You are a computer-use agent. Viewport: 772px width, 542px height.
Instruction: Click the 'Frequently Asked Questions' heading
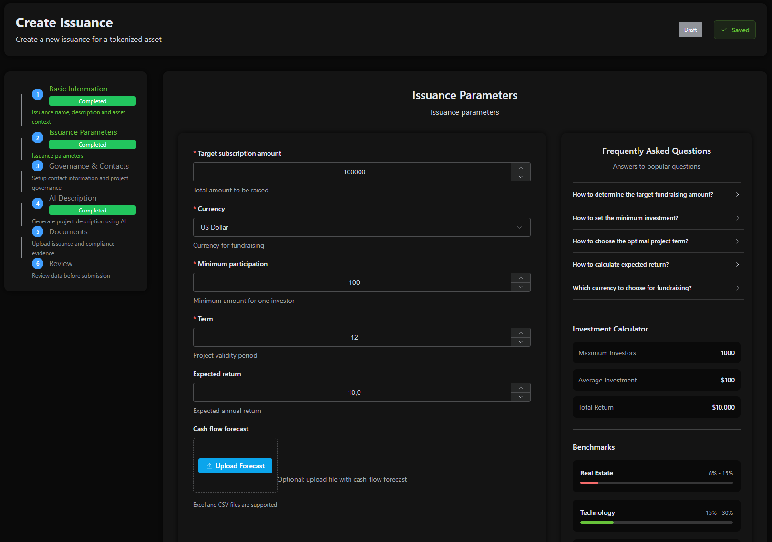pyautogui.click(x=657, y=151)
